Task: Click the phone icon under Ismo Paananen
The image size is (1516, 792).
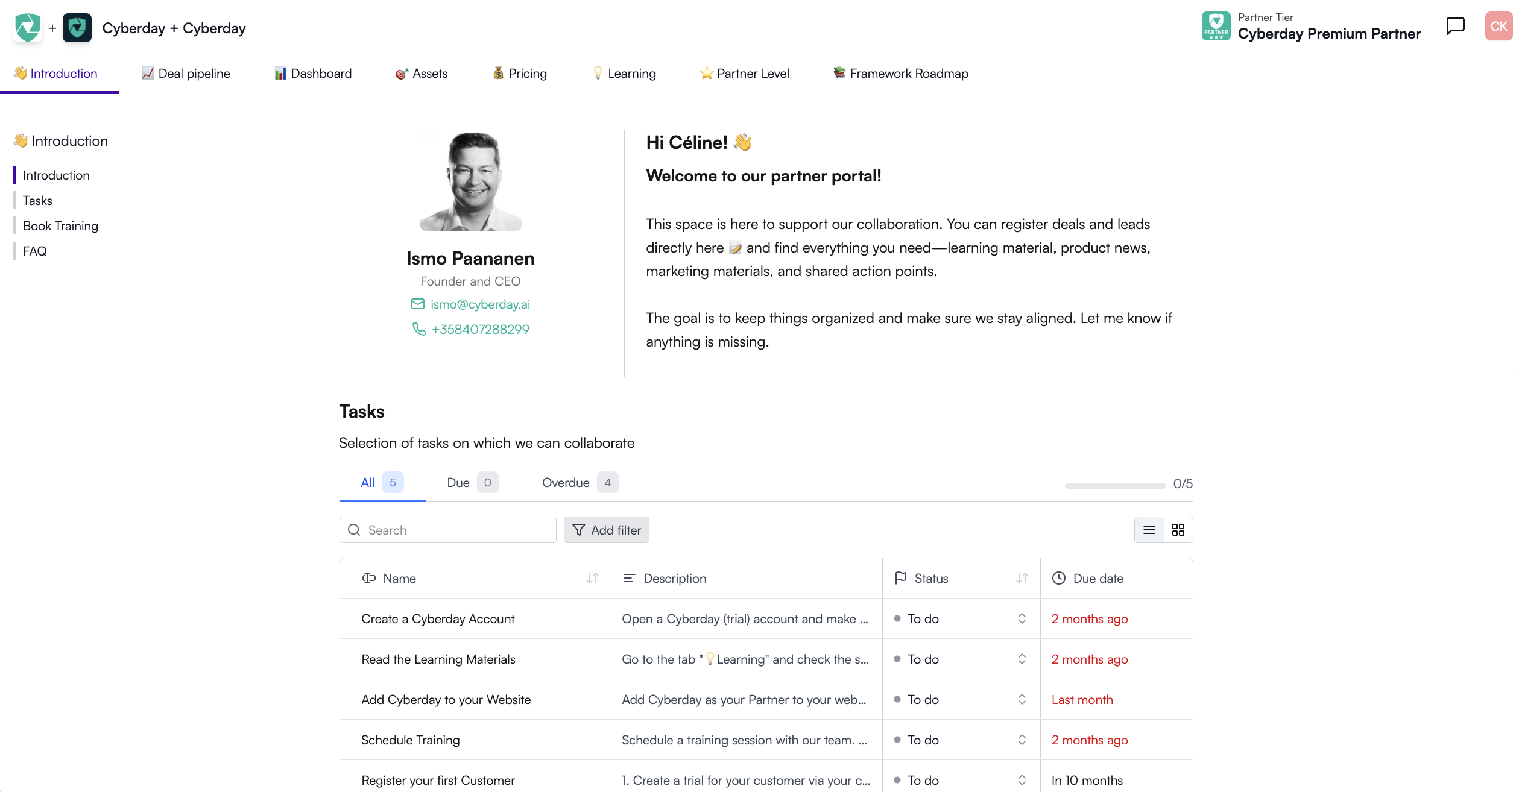Action: click(x=418, y=329)
